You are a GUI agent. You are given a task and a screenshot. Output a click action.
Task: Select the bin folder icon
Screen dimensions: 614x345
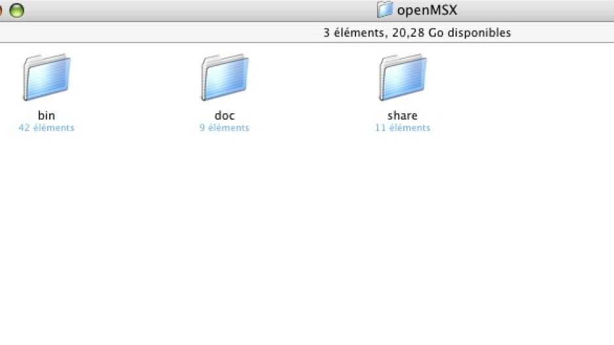[x=46, y=77]
